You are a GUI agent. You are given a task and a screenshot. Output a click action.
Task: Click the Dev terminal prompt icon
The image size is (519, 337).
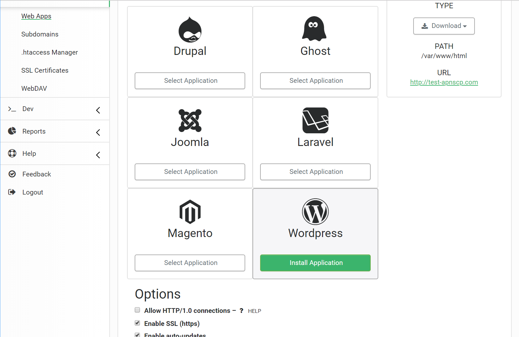[12, 109]
